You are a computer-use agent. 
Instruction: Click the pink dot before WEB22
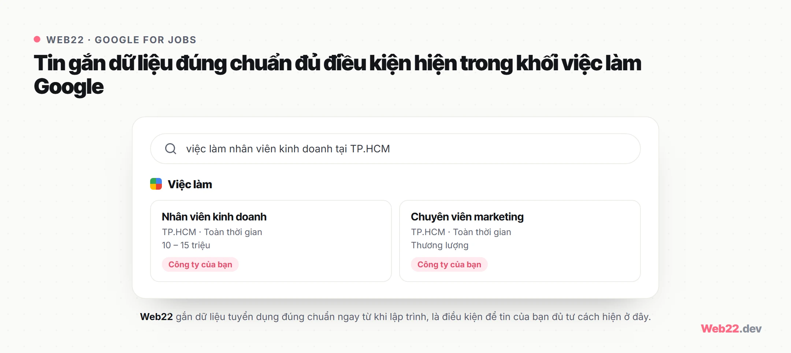tap(37, 39)
